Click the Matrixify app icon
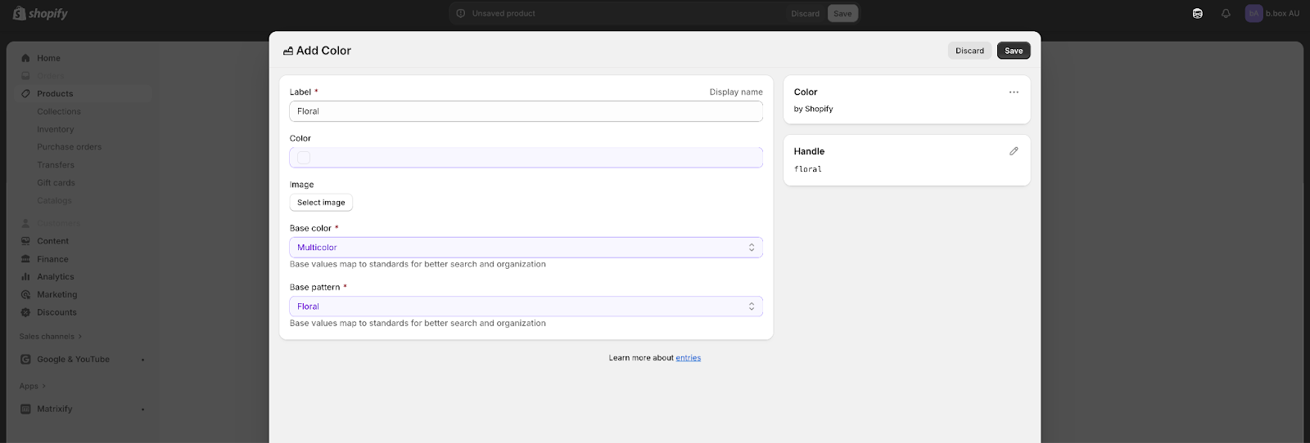Screen dimensions: 1310x443 [x=25, y=409]
